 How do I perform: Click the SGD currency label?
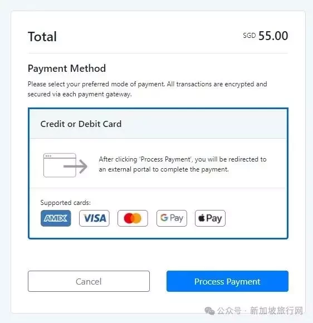pyautogui.click(x=249, y=36)
